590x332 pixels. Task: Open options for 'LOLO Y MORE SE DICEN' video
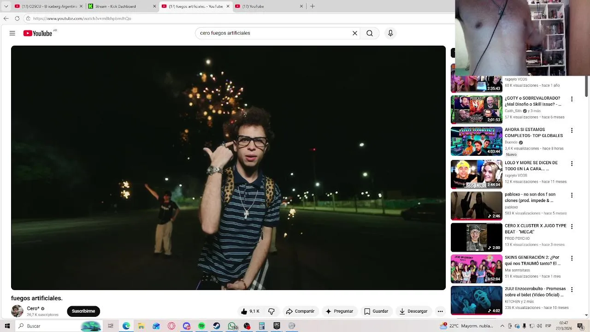pyautogui.click(x=572, y=164)
